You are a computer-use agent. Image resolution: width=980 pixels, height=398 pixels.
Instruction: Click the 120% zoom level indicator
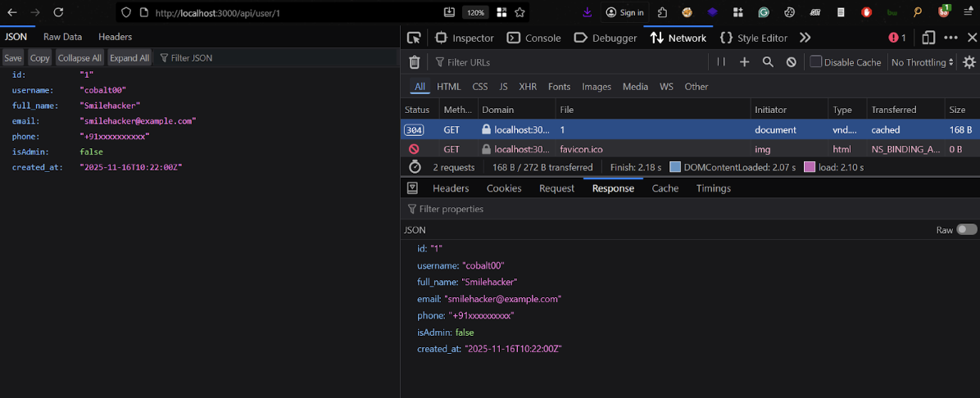(475, 12)
